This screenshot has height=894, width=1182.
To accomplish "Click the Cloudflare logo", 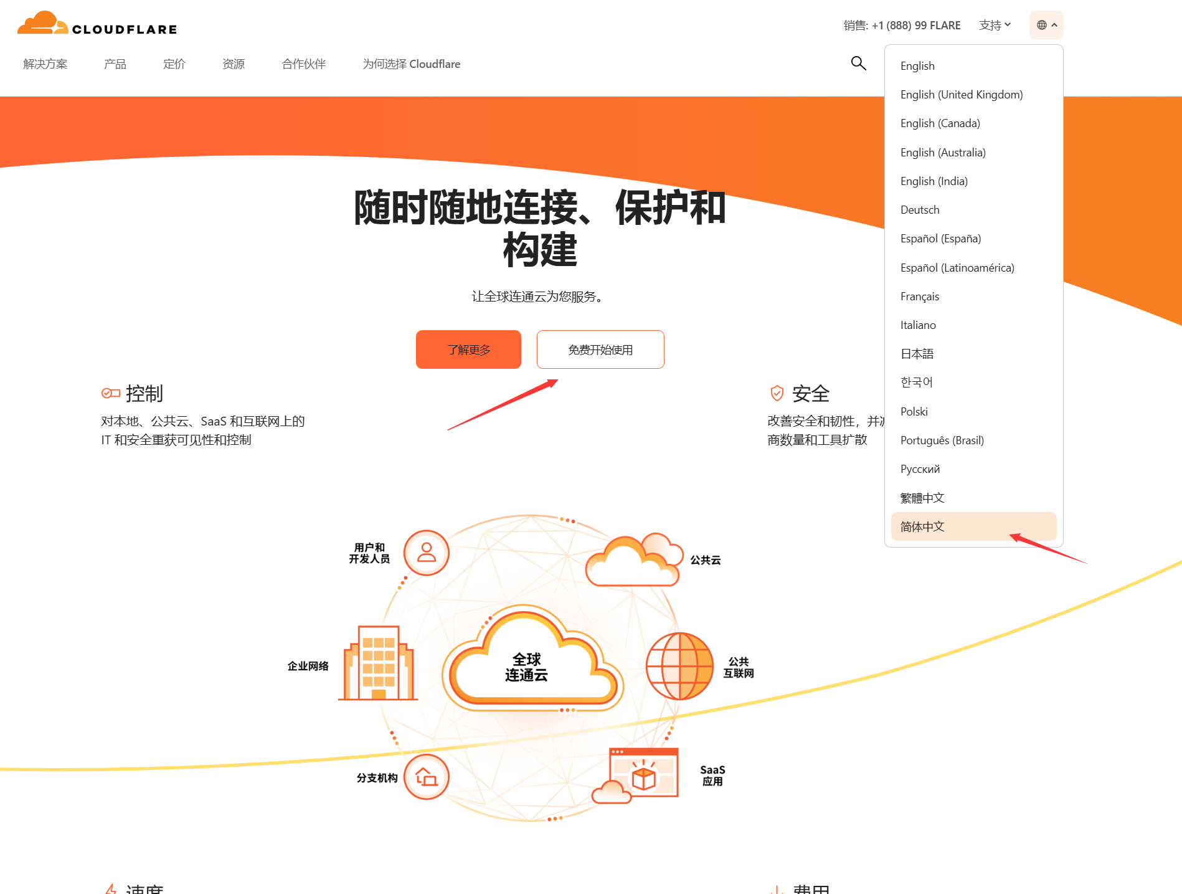I will click(97, 24).
